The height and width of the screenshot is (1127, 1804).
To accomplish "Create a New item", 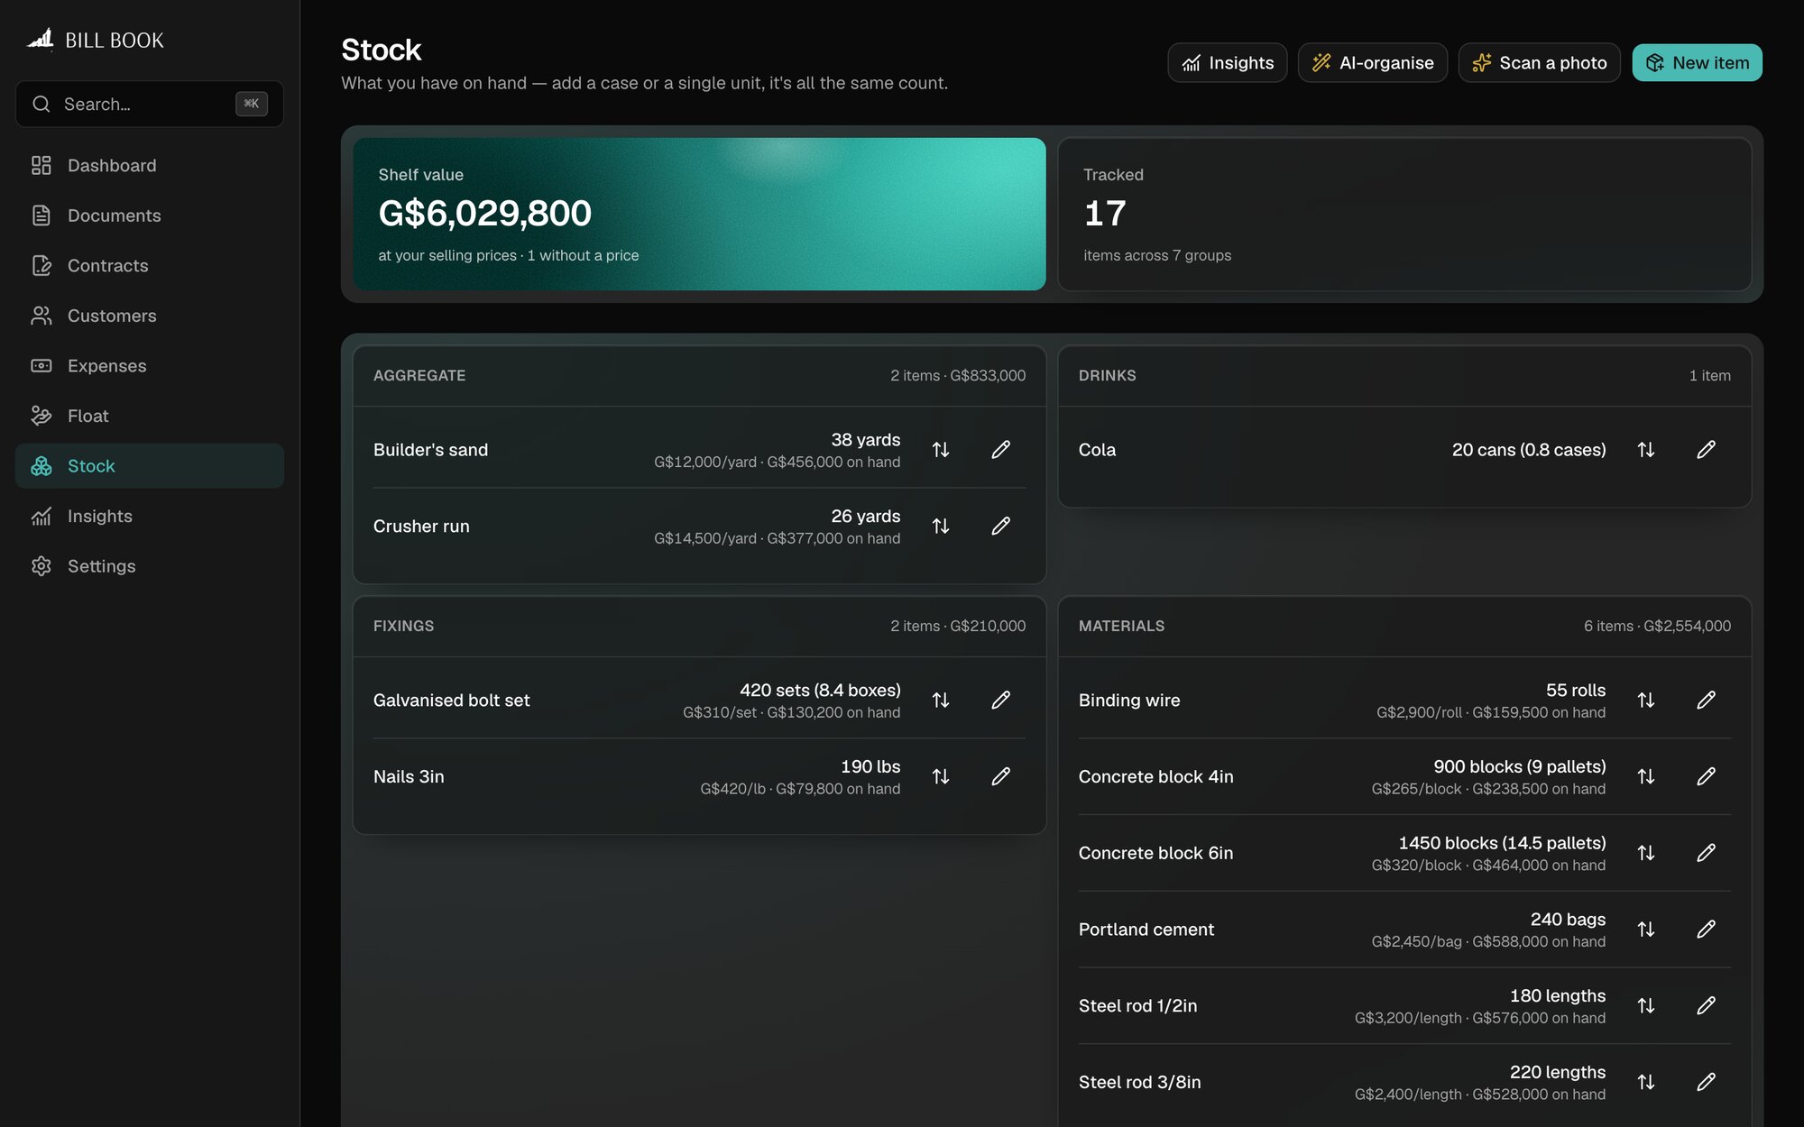I will 1698,63.
